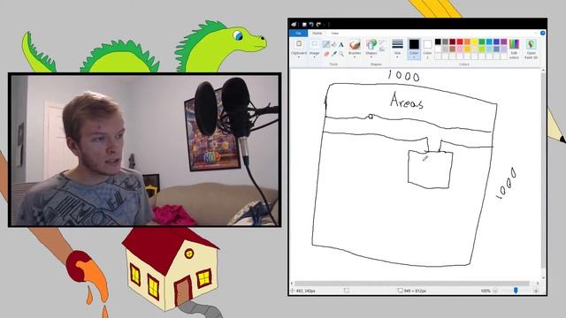Viewport: 566px width, 318px height.
Task: Pick the green palette color
Action: tap(482, 42)
